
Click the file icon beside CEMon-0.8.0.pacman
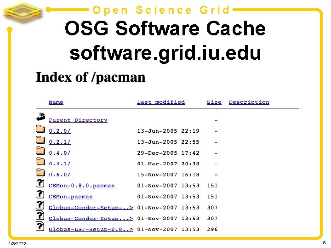40,183
